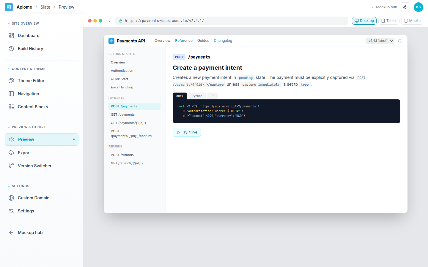Open Content Blocks from the sidebar

coord(42,107)
